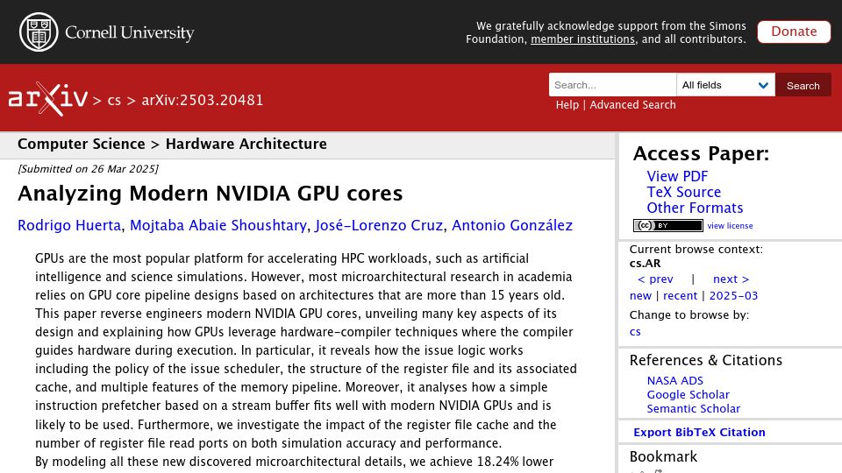Click the Access Paper heading
This screenshot has width=842, height=473.
(x=701, y=154)
